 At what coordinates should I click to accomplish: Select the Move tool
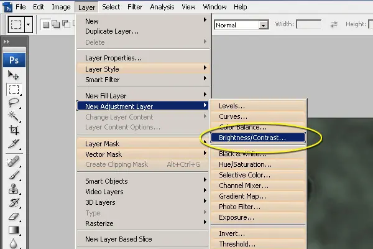(x=14, y=75)
